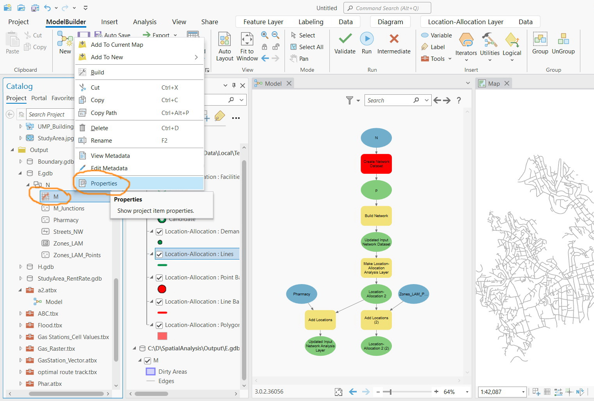The width and height of the screenshot is (594, 401).
Task: Open the Export dropdown menu
Action: click(174, 35)
